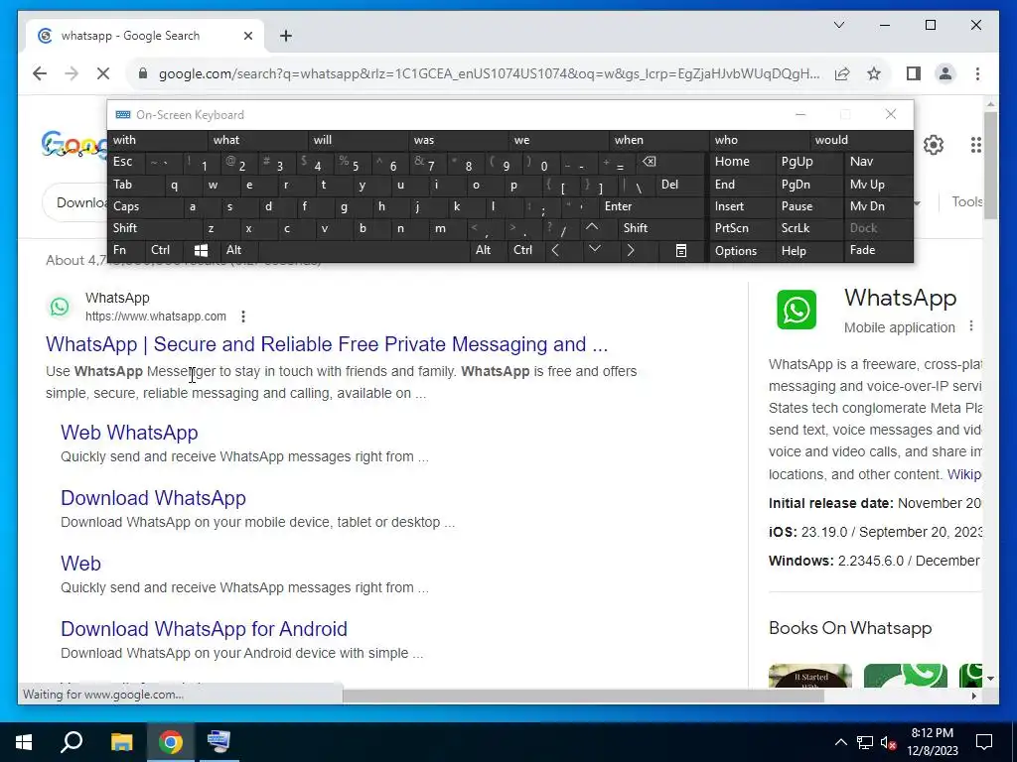Go back to the previous page
Image resolution: width=1017 pixels, height=762 pixels.
(x=40, y=73)
